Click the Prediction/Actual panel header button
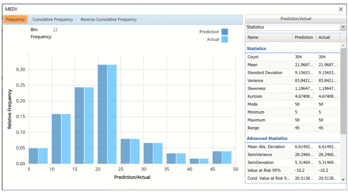The width and height of the screenshot is (348, 192). point(296,19)
